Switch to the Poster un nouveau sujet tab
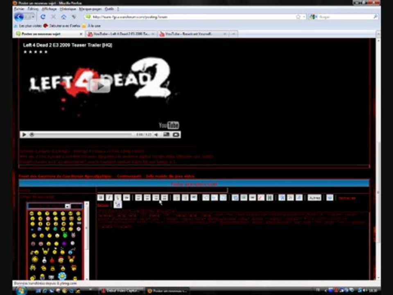393x295 pixels. [49, 34]
